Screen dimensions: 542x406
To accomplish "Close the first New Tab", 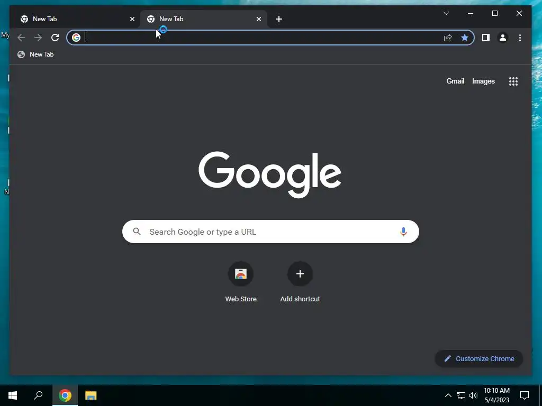I will click(132, 19).
